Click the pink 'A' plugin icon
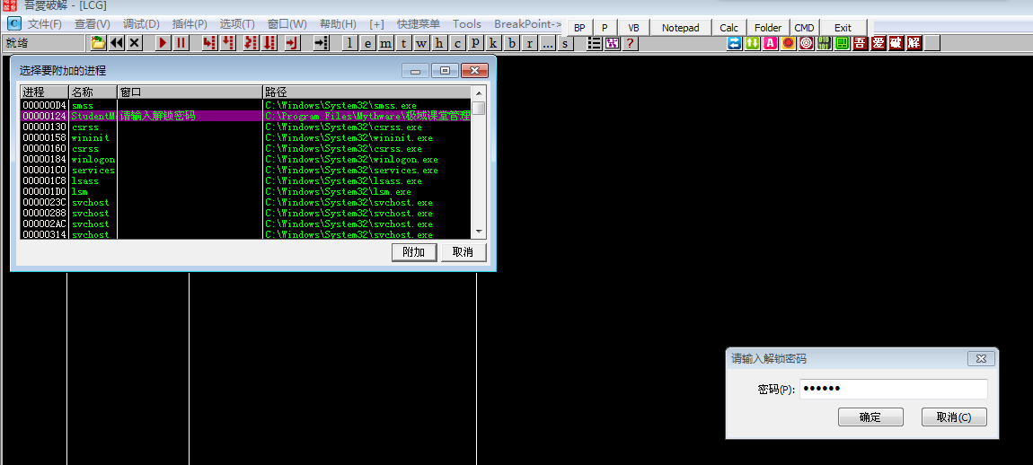Screen dimensions: 1033x465 [x=770, y=43]
